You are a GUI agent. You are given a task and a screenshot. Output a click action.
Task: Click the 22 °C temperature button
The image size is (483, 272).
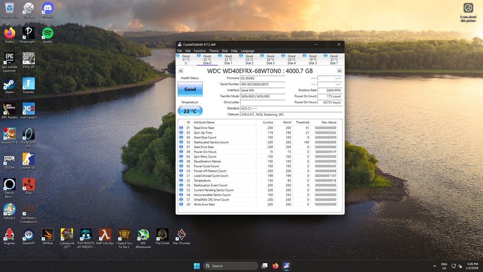click(x=190, y=111)
